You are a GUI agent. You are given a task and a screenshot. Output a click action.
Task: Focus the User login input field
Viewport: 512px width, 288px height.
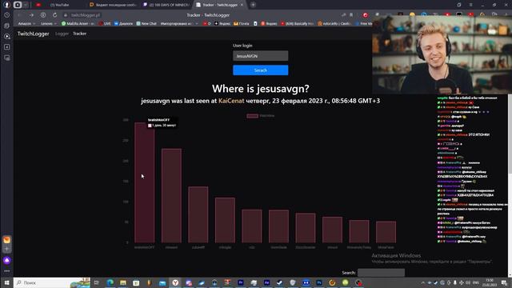[x=260, y=56]
